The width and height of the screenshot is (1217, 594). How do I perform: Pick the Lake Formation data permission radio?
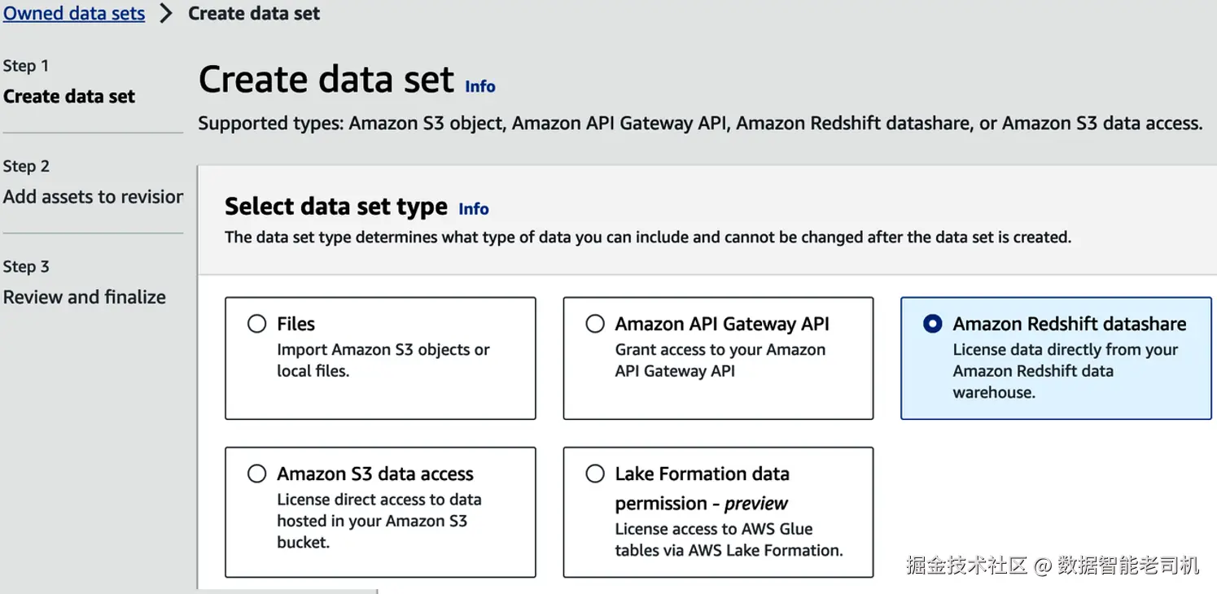(x=595, y=474)
